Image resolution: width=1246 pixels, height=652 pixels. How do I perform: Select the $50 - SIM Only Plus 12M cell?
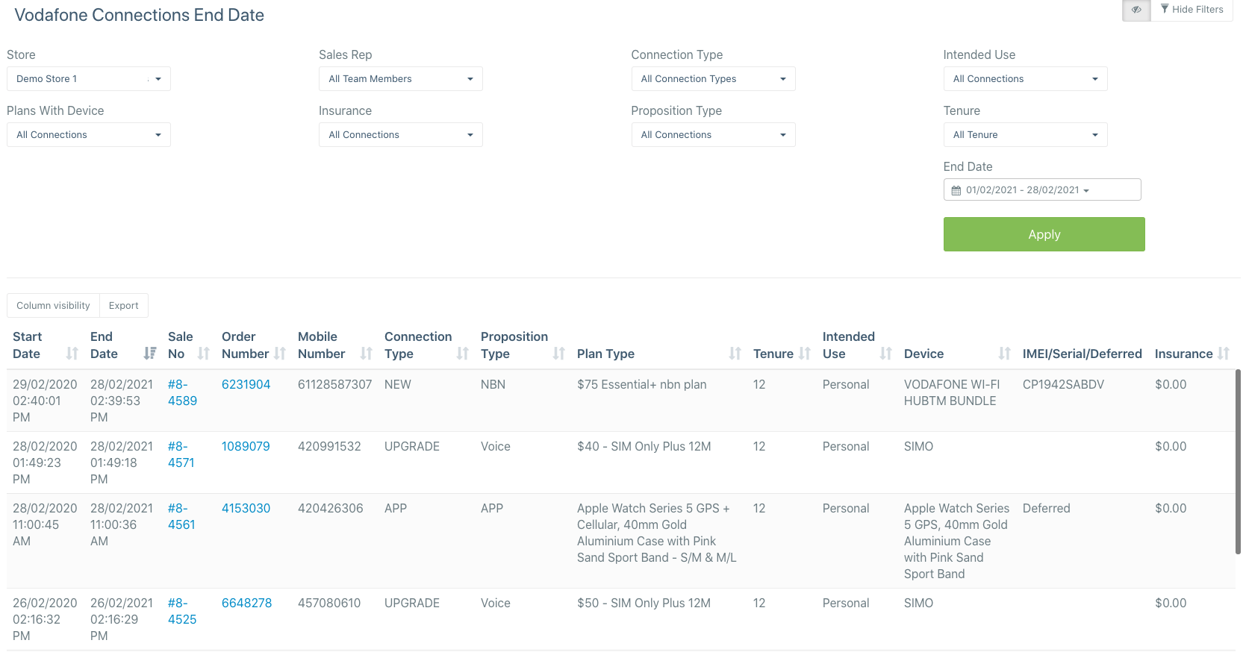pyautogui.click(x=644, y=603)
